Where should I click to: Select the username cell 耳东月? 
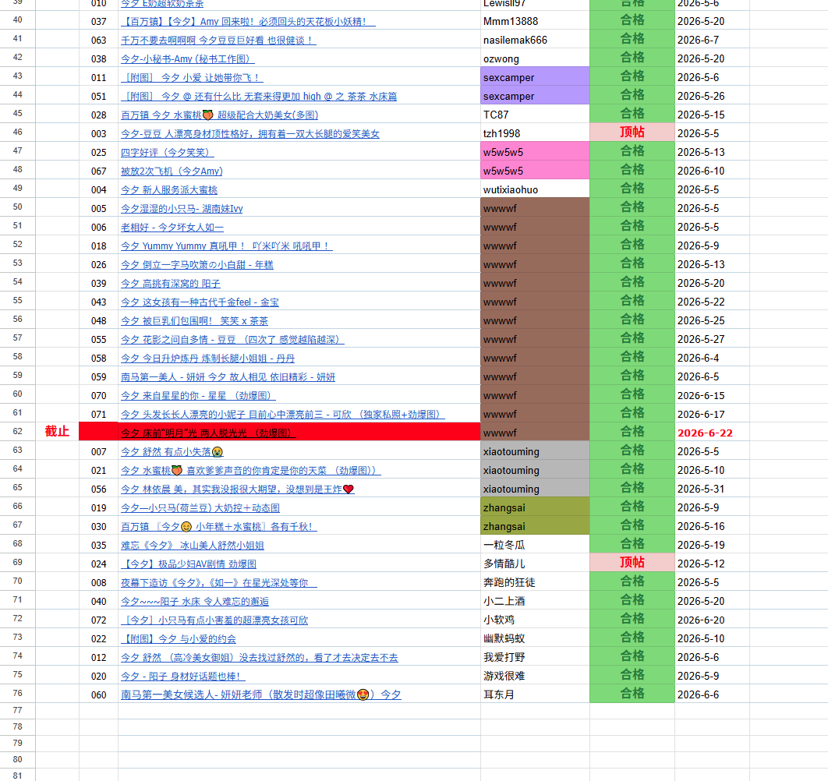pos(535,695)
